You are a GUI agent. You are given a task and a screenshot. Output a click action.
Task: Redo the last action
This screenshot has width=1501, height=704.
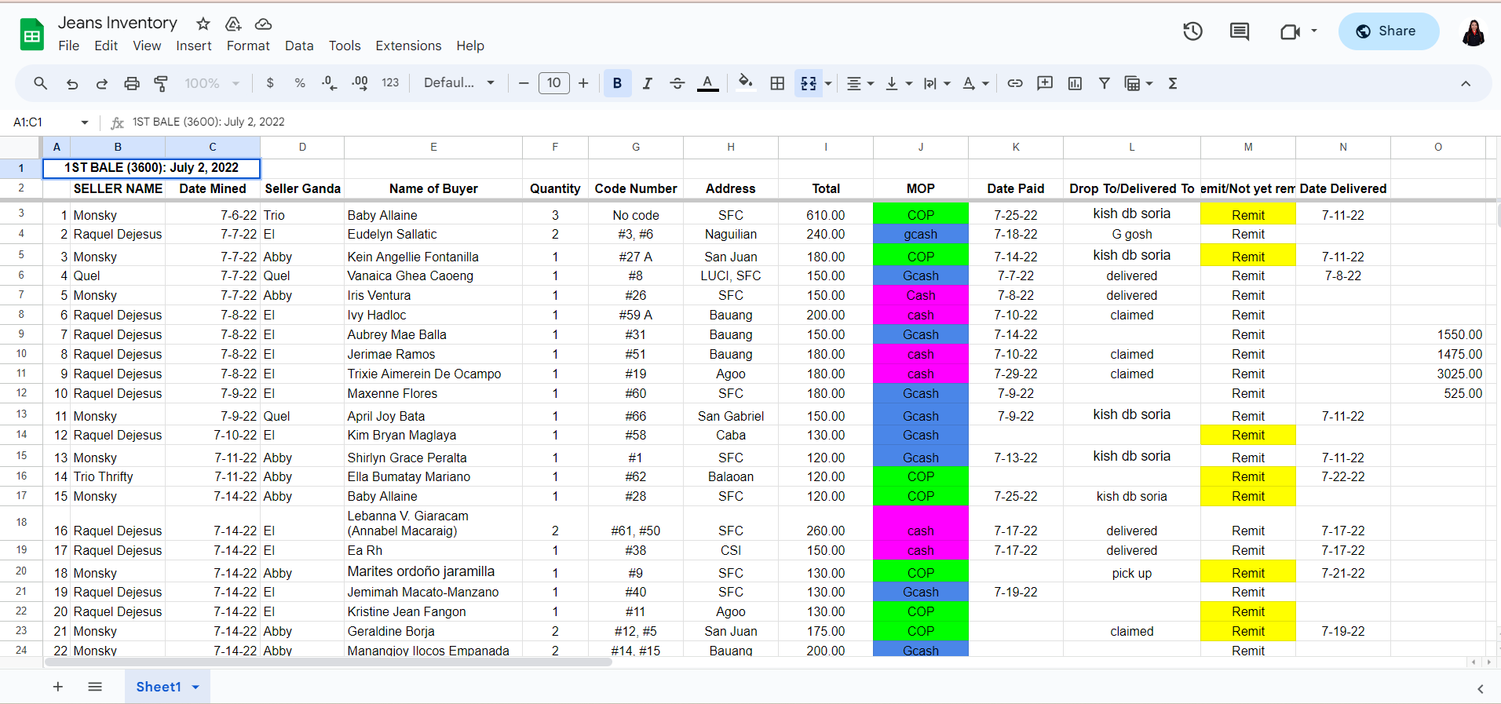tap(102, 83)
